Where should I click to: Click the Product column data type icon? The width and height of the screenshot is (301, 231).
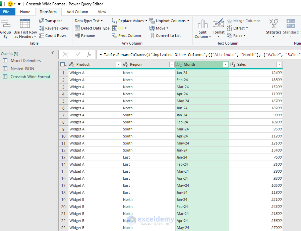coord(72,64)
